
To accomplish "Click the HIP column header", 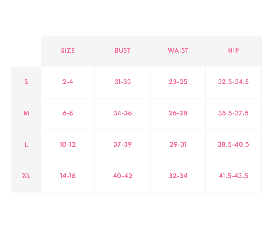I will coord(233,51).
